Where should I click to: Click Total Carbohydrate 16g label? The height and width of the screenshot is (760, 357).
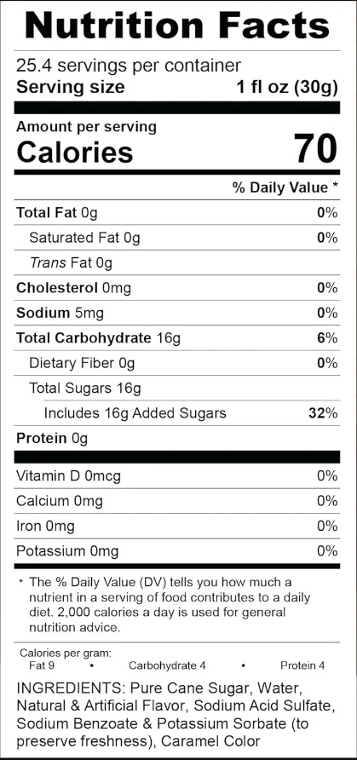98,338
